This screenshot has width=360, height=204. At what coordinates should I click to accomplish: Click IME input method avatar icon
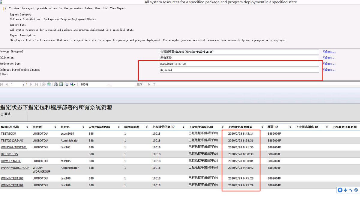[340, 190]
